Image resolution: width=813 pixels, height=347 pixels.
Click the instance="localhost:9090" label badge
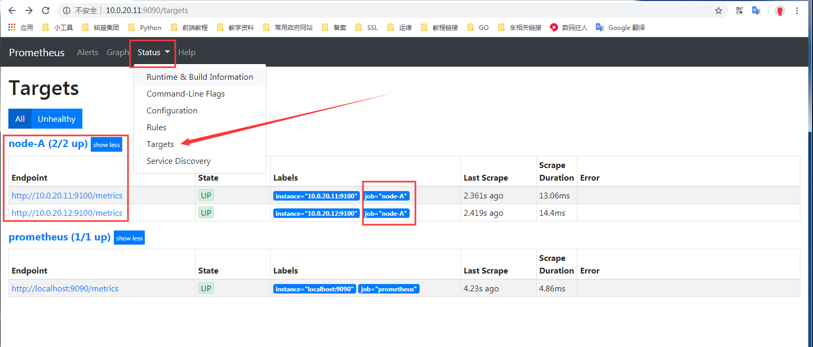(x=315, y=289)
